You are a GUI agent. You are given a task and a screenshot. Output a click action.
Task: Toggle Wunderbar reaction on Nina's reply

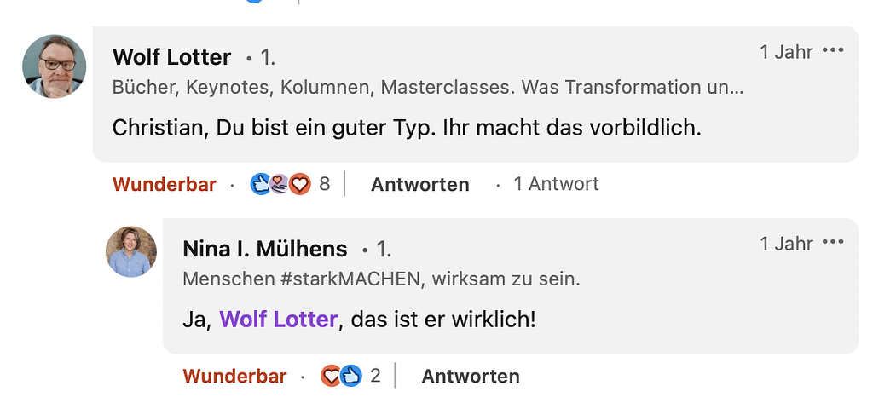[234, 376]
